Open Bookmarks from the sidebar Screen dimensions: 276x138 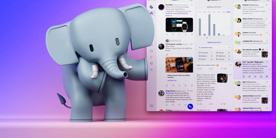(151, 51)
